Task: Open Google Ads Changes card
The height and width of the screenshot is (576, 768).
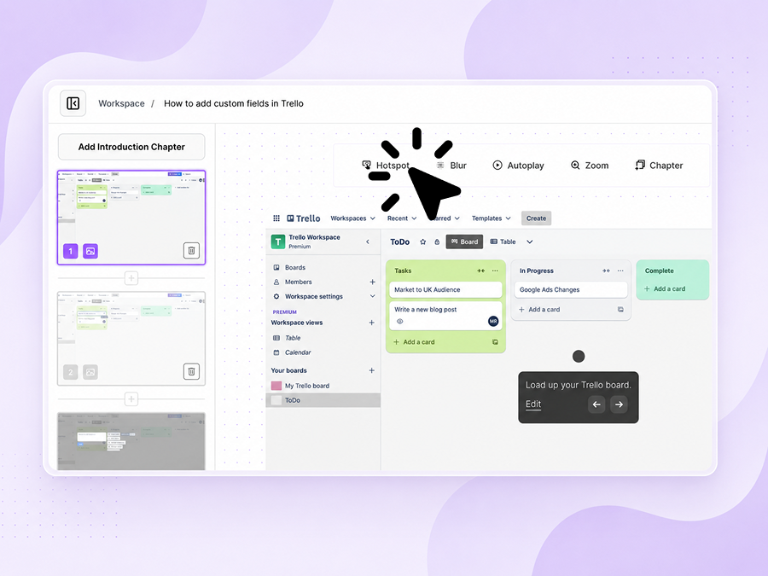Action: pyautogui.click(x=571, y=290)
